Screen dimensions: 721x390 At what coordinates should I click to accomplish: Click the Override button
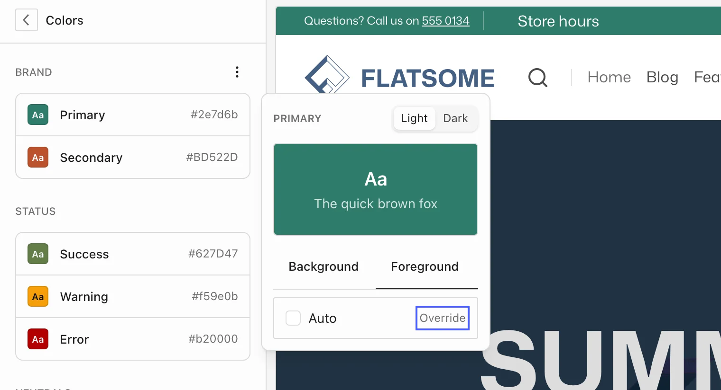(x=443, y=318)
